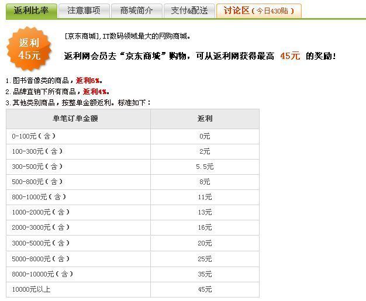Click rule 1 about 图书音像类的商品
Viewport: 366px width, 301px height.
pyautogui.click(x=54, y=81)
